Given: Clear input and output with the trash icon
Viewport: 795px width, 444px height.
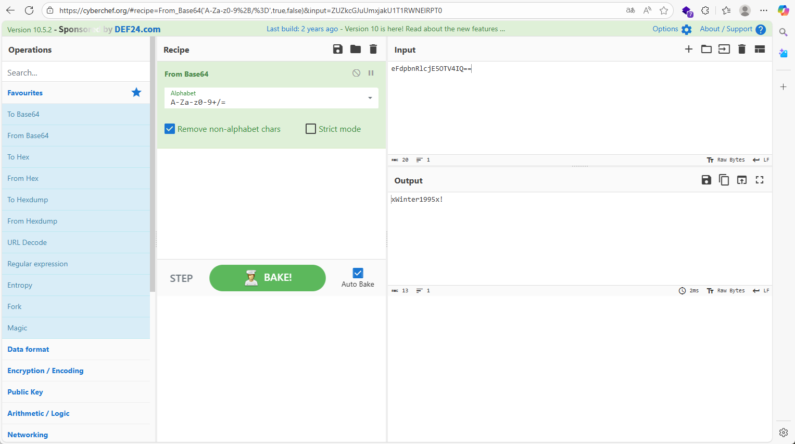Looking at the screenshot, I should coord(742,49).
